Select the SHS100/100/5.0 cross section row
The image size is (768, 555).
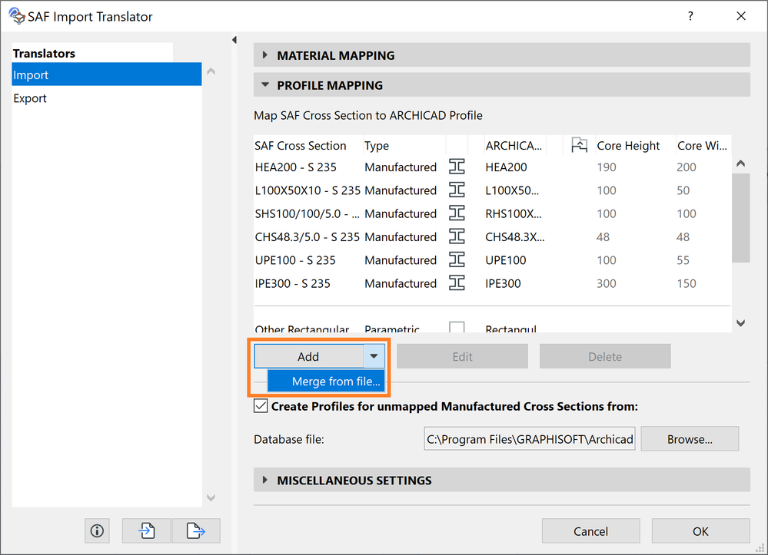pos(492,213)
